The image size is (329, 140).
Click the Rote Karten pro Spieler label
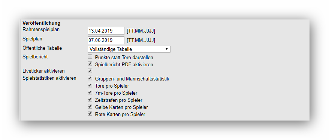(x=120, y=115)
